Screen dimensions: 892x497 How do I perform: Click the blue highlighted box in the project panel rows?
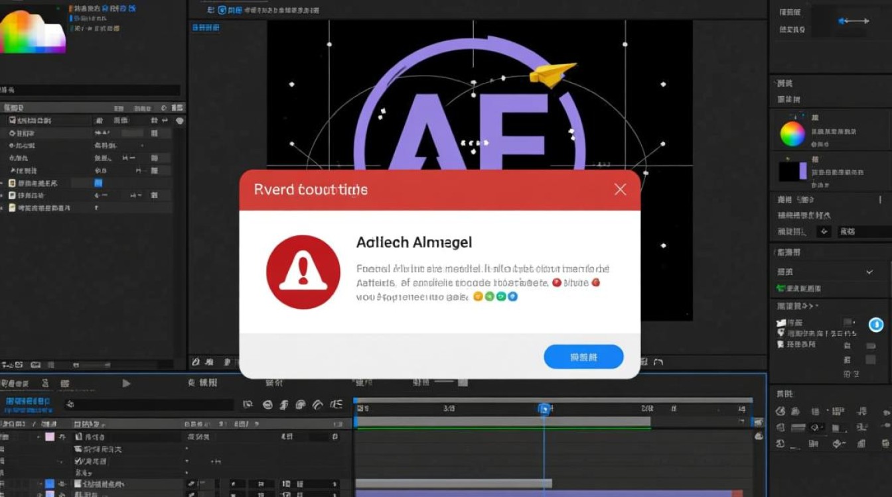coord(98,183)
